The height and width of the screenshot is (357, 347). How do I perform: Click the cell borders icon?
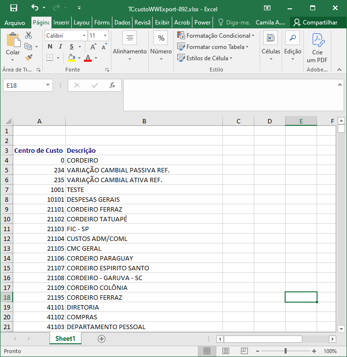click(x=50, y=58)
